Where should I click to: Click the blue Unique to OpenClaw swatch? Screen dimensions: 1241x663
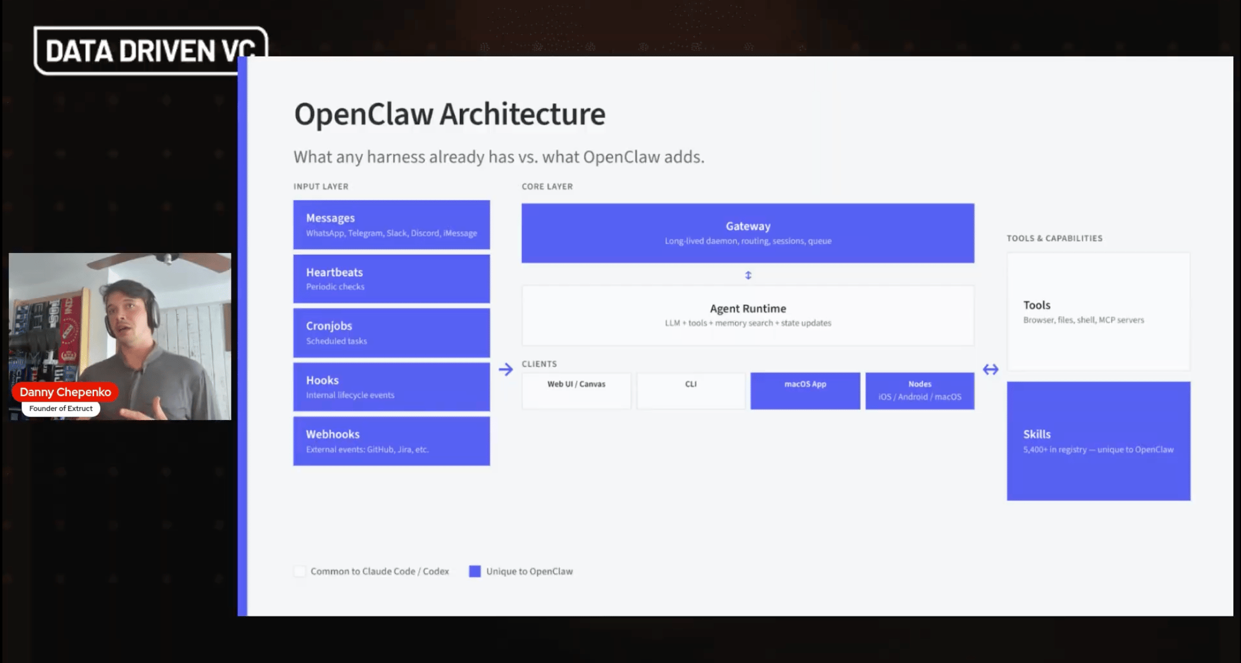[x=474, y=572]
